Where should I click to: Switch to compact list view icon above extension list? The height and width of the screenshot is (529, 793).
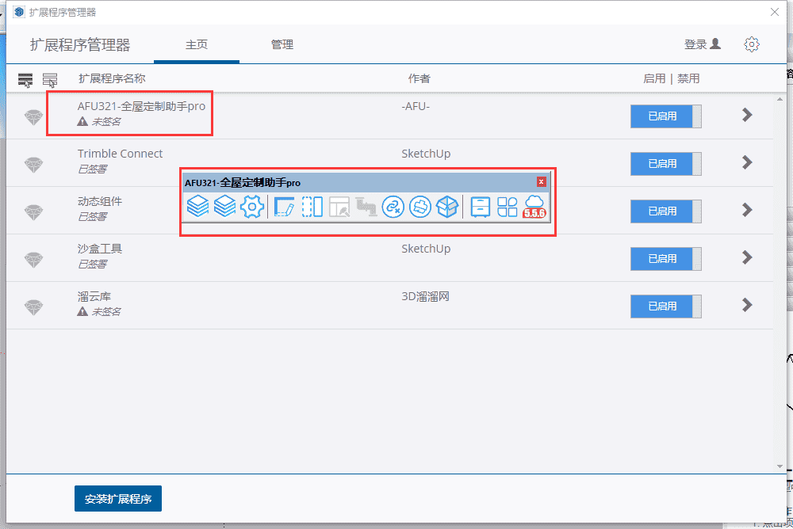coord(50,79)
